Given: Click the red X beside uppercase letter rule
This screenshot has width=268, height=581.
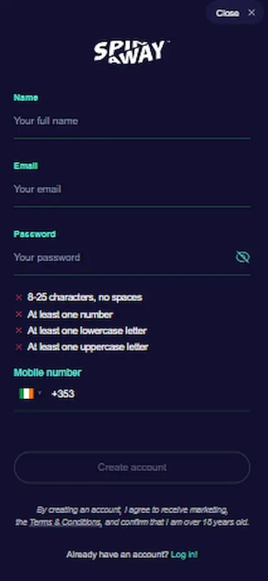Looking at the screenshot, I should [19, 347].
